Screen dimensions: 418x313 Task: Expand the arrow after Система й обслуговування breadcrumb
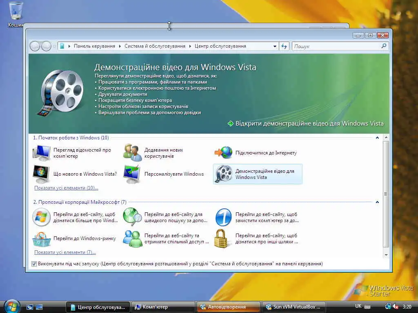190,46
